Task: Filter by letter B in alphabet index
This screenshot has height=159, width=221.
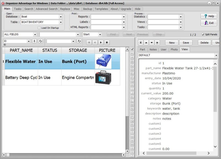Action: 132,61
